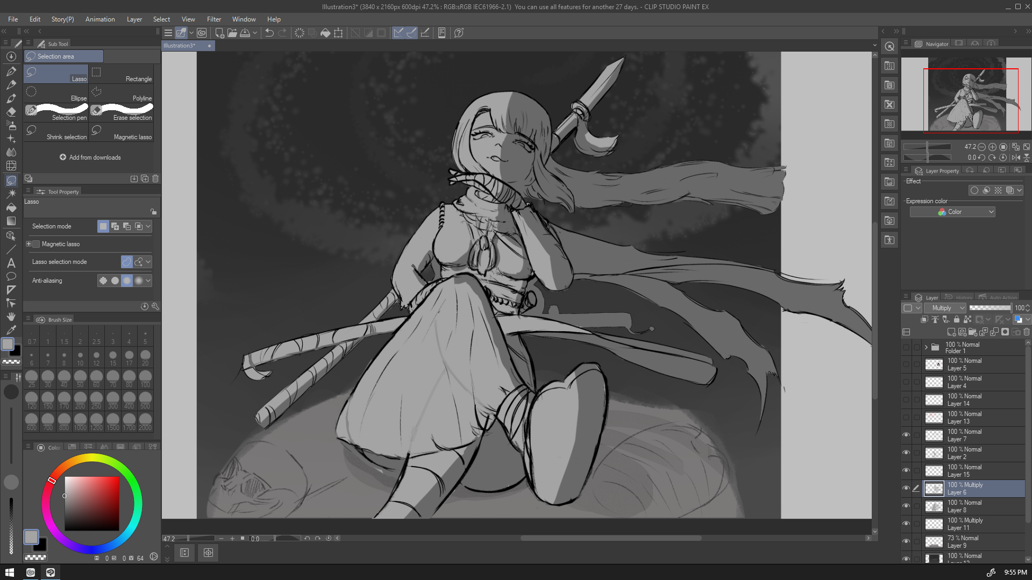Select the Layer 15 thumbnail
Viewport: 1032px width, 580px height.
pos(934,471)
